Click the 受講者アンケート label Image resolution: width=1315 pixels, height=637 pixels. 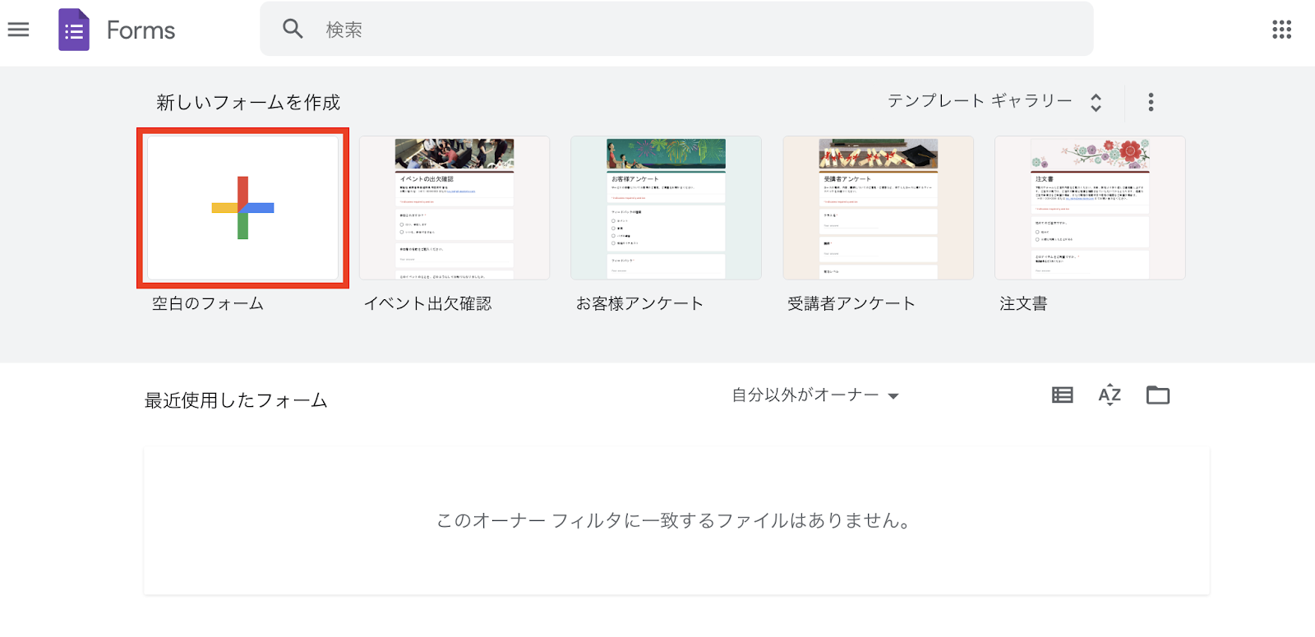(851, 303)
